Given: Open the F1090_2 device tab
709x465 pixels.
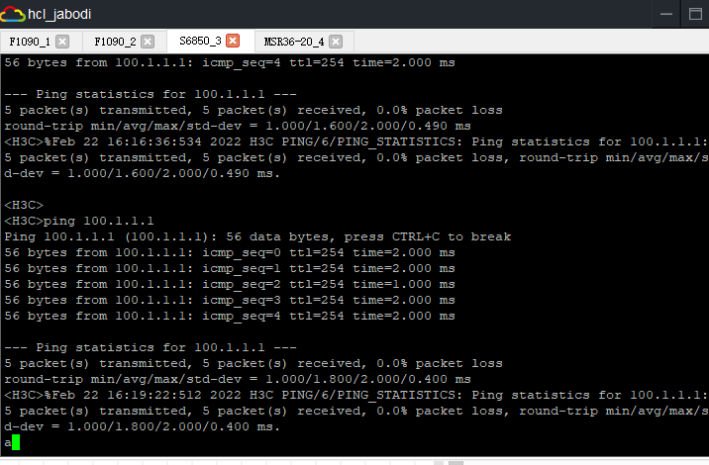Looking at the screenshot, I should [115, 42].
